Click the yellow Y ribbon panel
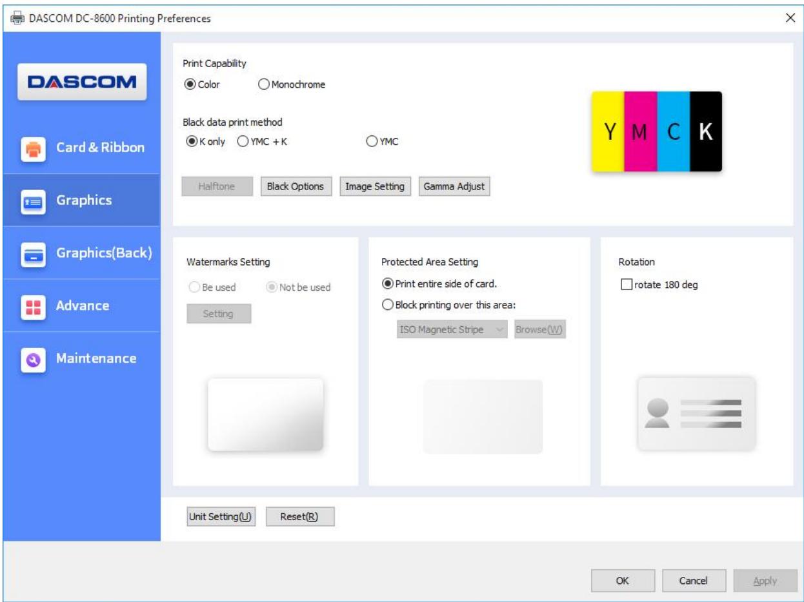 (608, 131)
